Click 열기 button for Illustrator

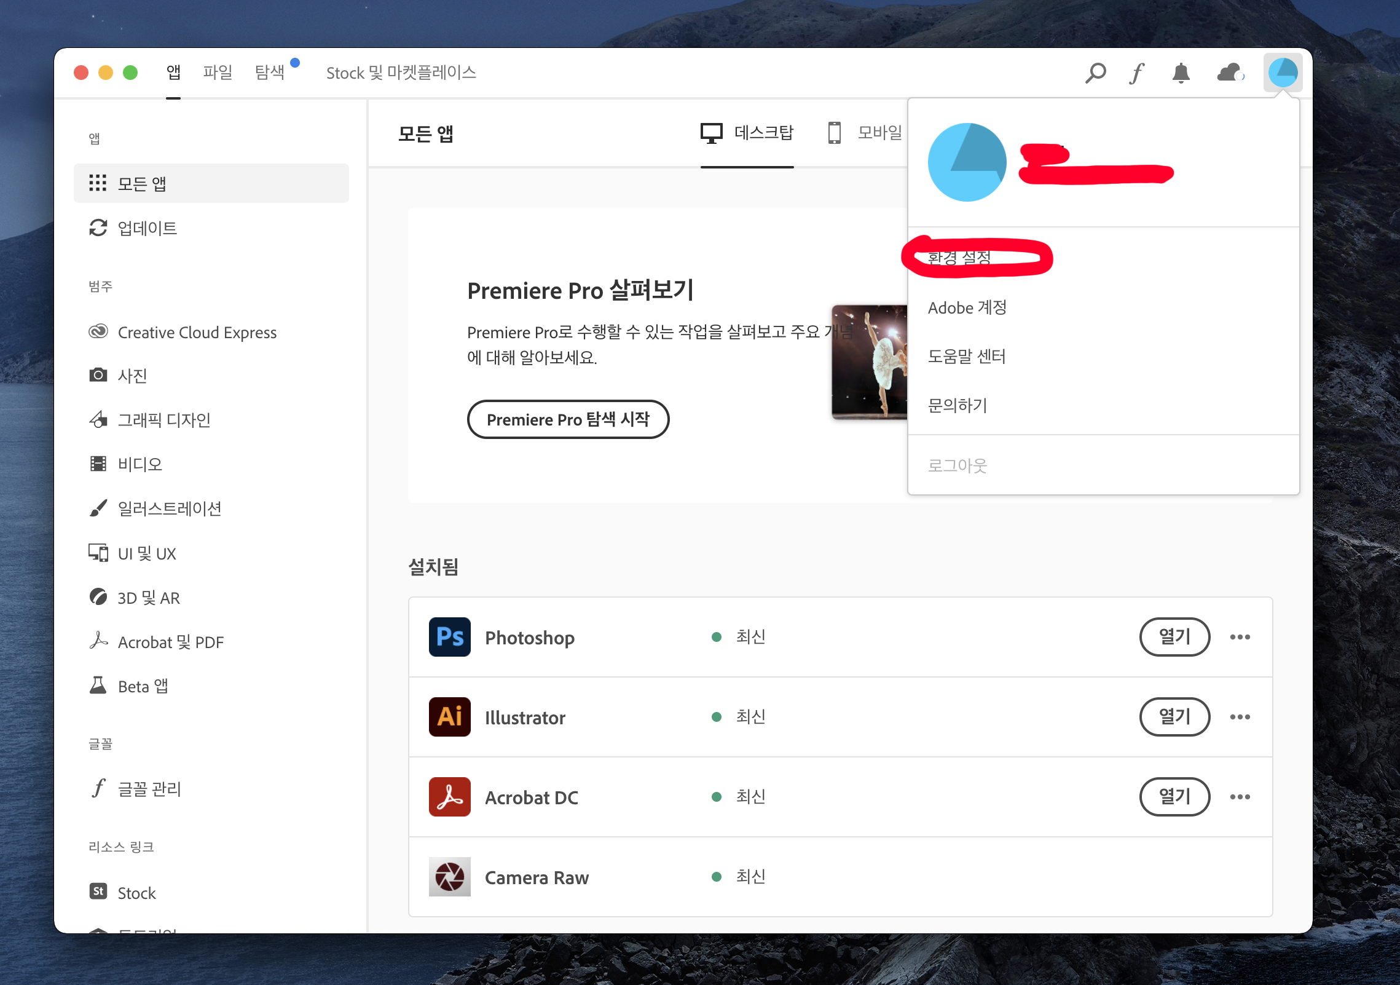[1174, 717]
